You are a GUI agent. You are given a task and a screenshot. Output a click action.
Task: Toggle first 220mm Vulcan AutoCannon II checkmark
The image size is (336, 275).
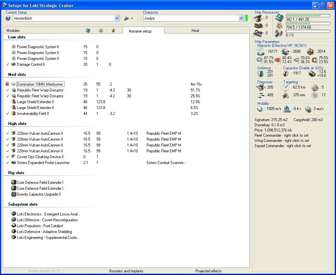(x=8, y=133)
